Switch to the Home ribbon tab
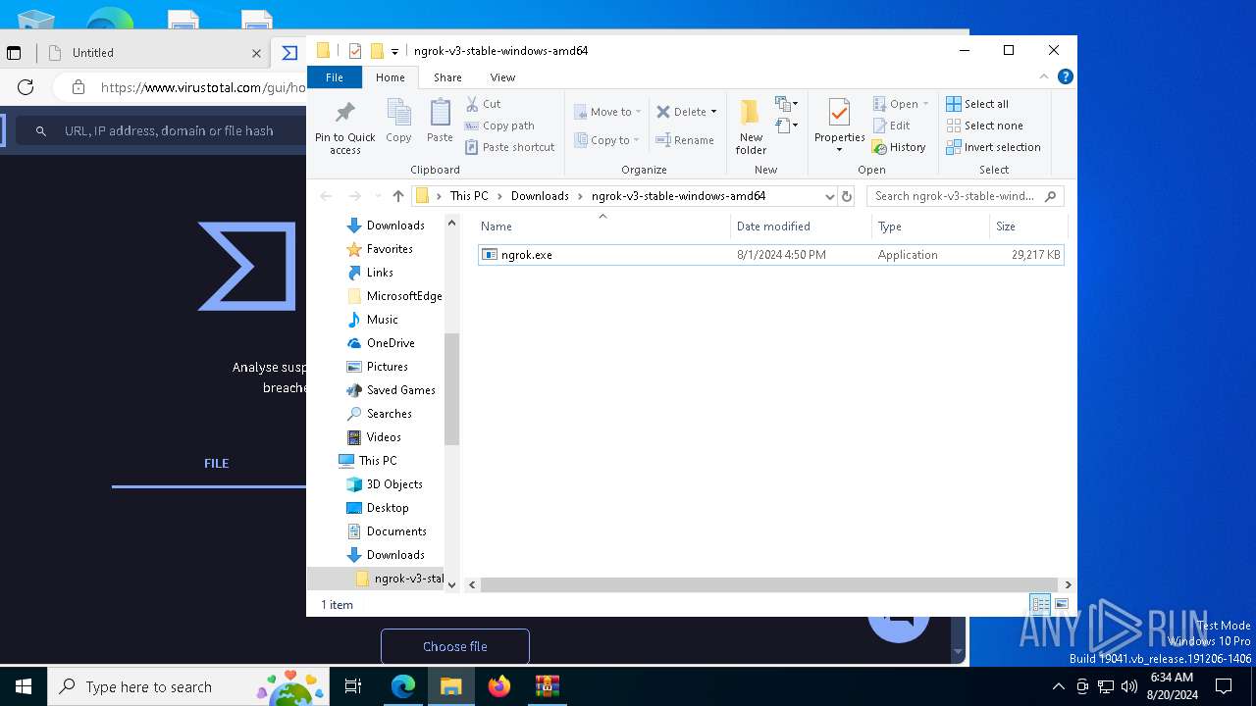The width and height of the screenshot is (1256, 706). tap(390, 77)
